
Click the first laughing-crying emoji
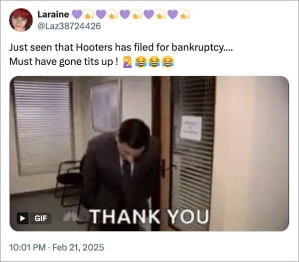click(141, 62)
